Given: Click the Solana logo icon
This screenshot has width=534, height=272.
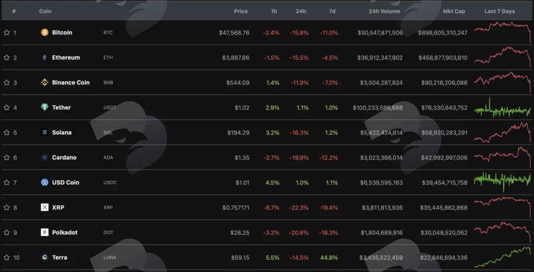Looking at the screenshot, I should pos(45,133).
